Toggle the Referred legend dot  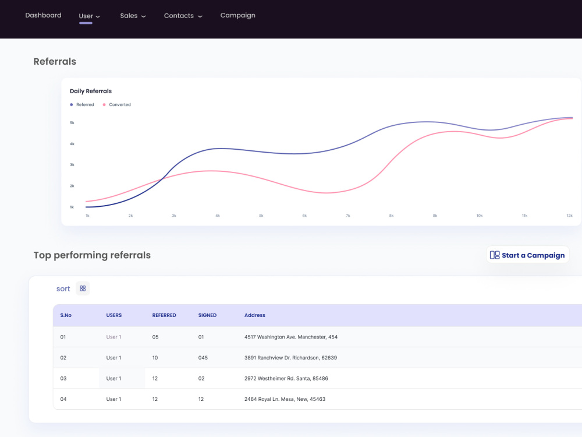point(71,105)
